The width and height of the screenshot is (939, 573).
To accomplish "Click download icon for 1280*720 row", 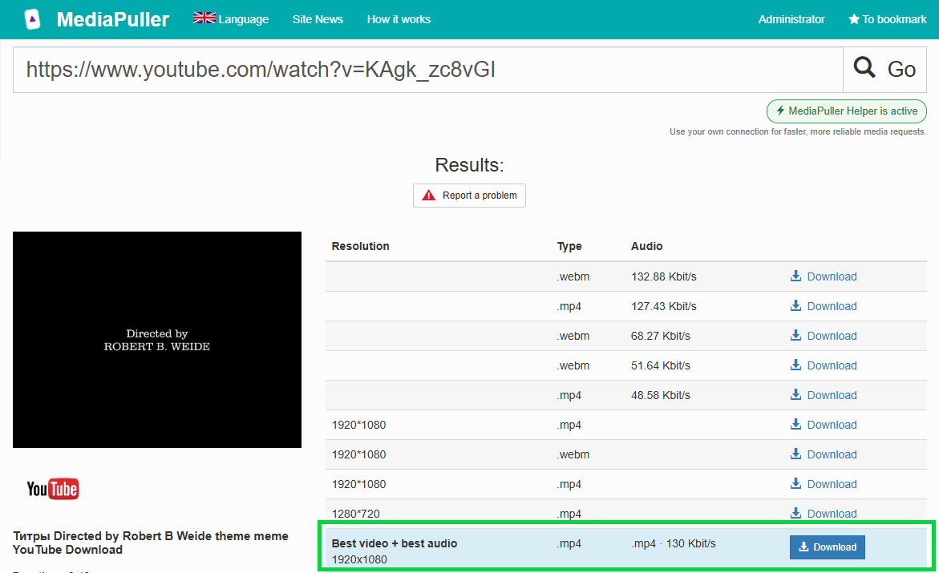I will pos(796,513).
